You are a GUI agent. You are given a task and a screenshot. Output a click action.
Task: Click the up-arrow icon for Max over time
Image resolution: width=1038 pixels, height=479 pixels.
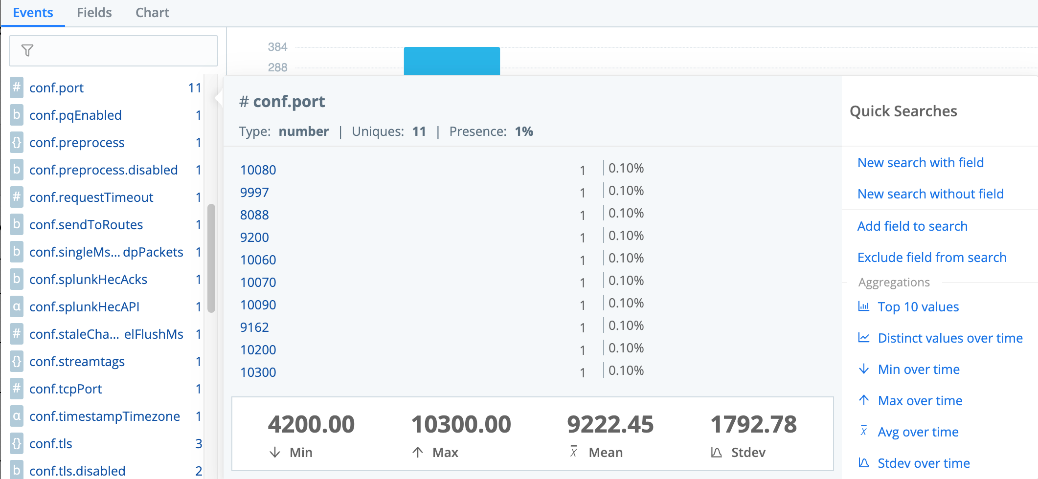click(864, 400)
